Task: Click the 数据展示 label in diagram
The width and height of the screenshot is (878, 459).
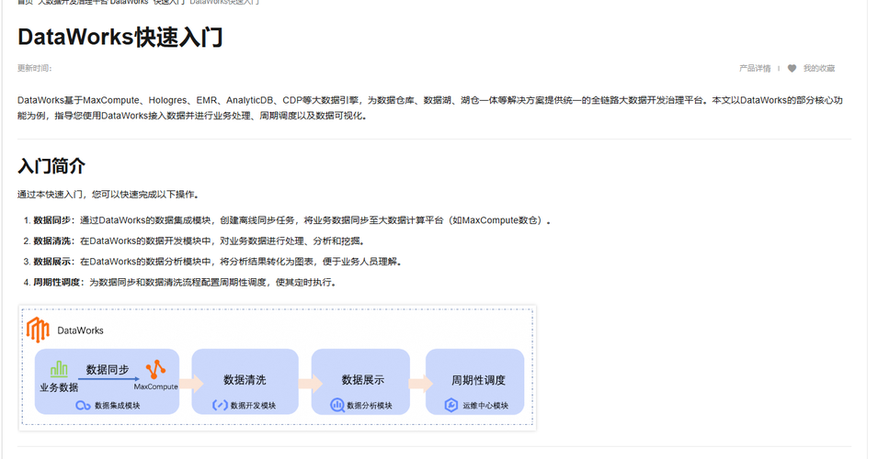Action: coord(363,380)
